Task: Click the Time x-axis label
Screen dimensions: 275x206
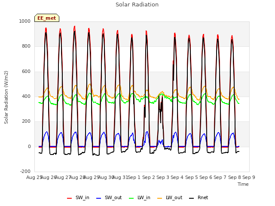Action: [x=243, y=184]
